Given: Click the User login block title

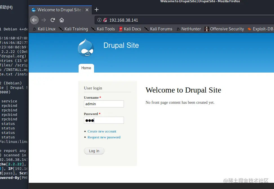Looking at the screenshot, I should [x=93, y=88].
